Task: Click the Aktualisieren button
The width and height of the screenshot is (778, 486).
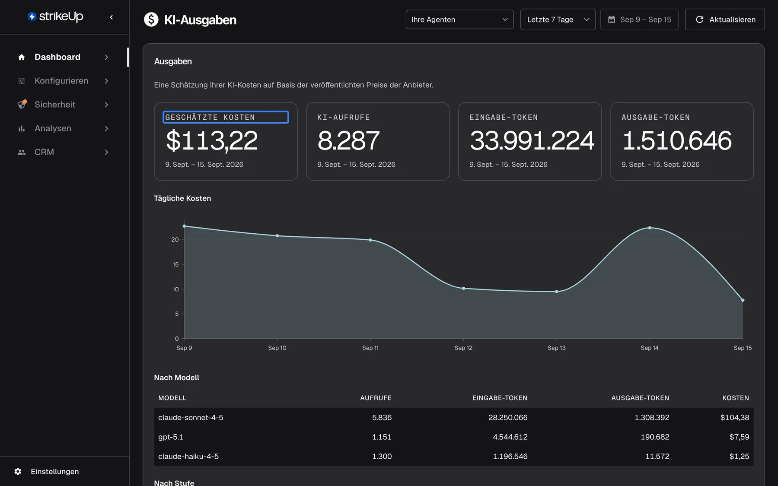Action: pos(725,19)
